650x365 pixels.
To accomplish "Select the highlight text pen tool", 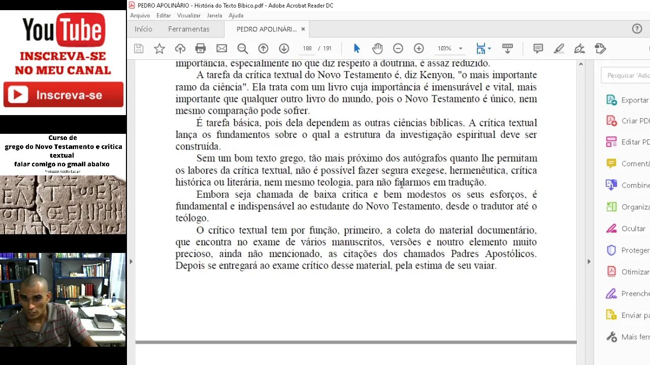I will click(559, 49).
